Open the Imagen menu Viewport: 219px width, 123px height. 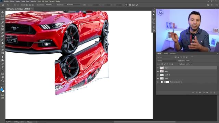pyautogui.click(x=18, y=1)
